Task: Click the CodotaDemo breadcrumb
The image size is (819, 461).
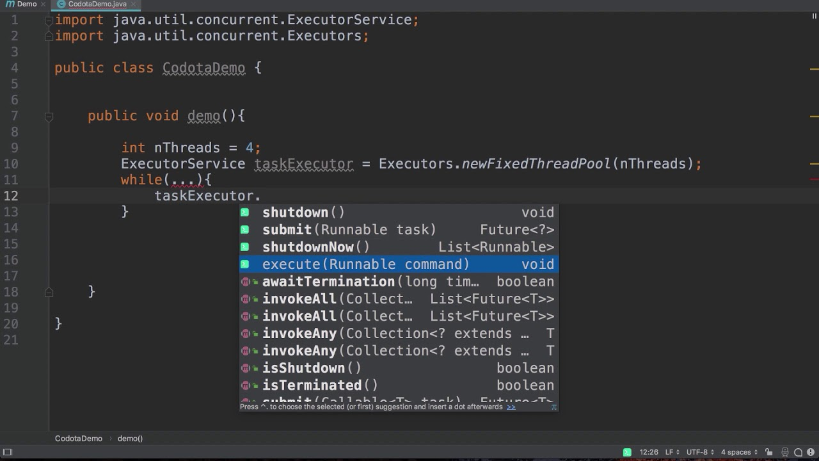Action: (x=78, y=439)
